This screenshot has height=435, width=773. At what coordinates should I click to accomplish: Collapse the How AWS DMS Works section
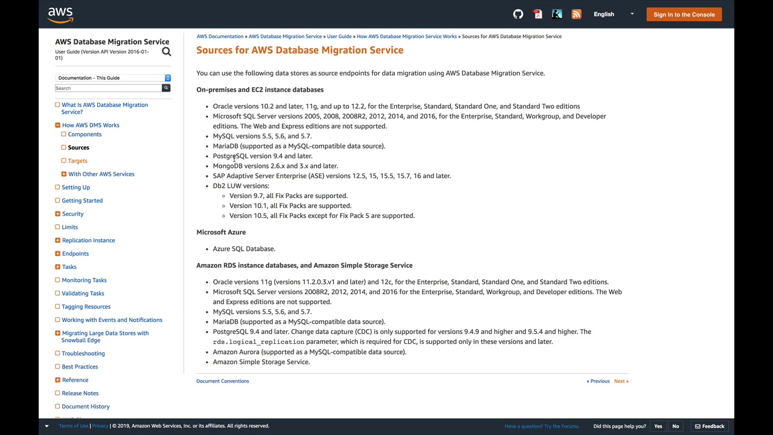57,125
